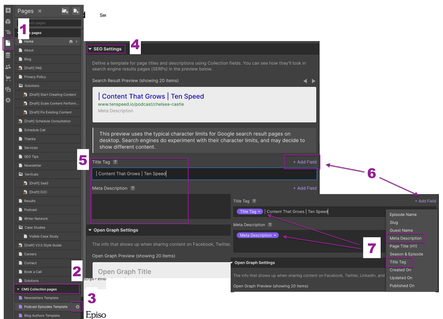The height and width of the screenshot is (319, 443).
Task: Select the Visible Case Study page
Action: point(48,236)
